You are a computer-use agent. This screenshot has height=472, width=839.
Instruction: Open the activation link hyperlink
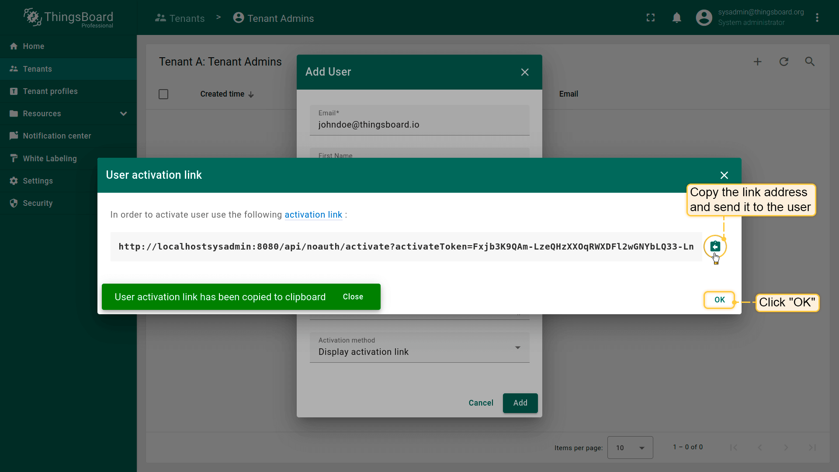tap(313, 215)
